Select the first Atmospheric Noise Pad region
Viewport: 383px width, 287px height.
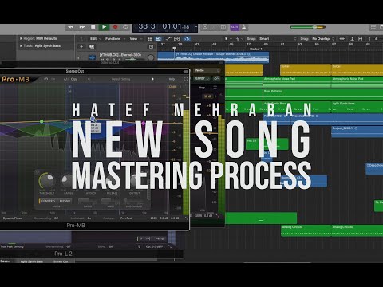coord(297,82)
